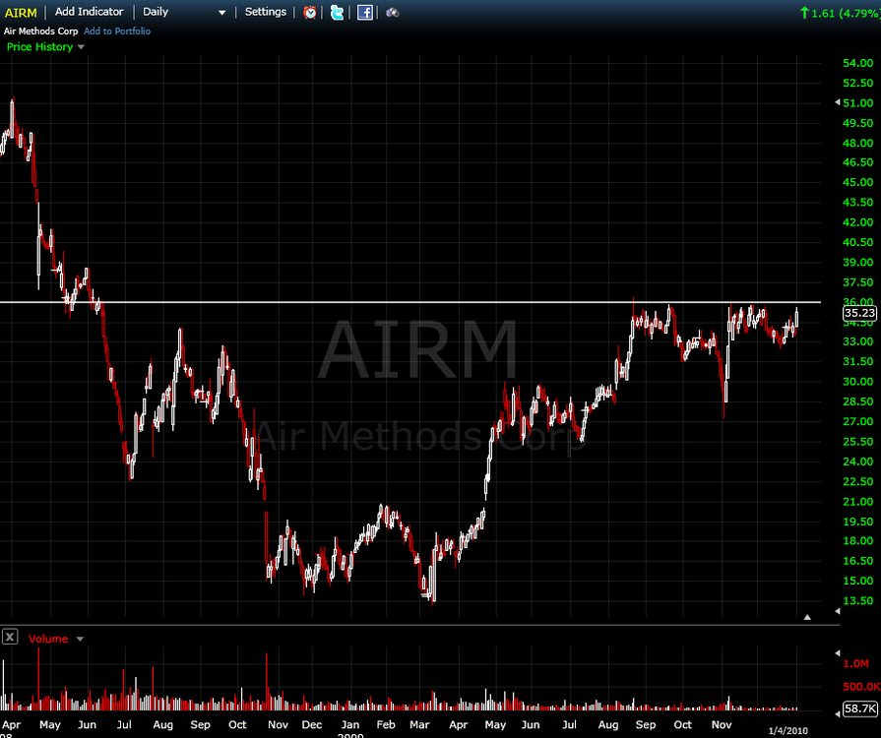Click the 42.00 price axis label
881x738 pixels.
click(858, 221)
